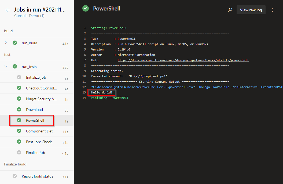Image resolution: width=283 pixels, height=184 pixels.
Task: Click the back arrow to leave job view
Action: [7, 10]
